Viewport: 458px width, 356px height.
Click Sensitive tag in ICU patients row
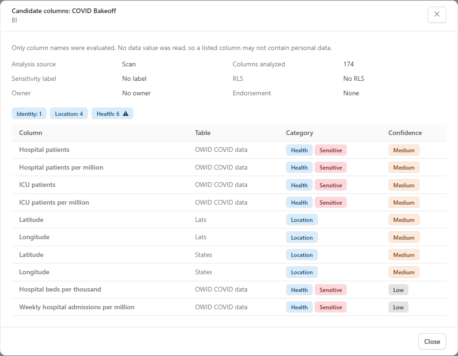click(x=331, y=185)
